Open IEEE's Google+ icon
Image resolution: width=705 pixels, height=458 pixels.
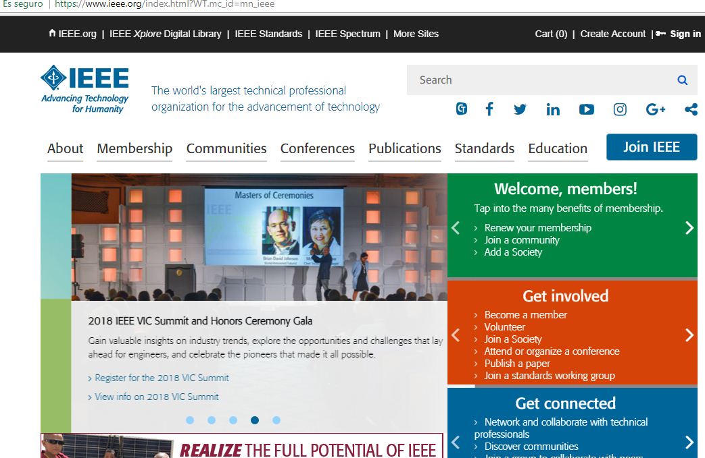click(x=655, y=109)
